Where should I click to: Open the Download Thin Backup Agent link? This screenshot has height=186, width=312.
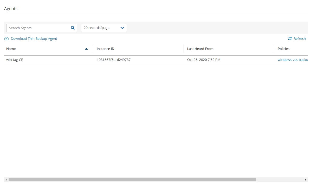(x=34, y=39)
